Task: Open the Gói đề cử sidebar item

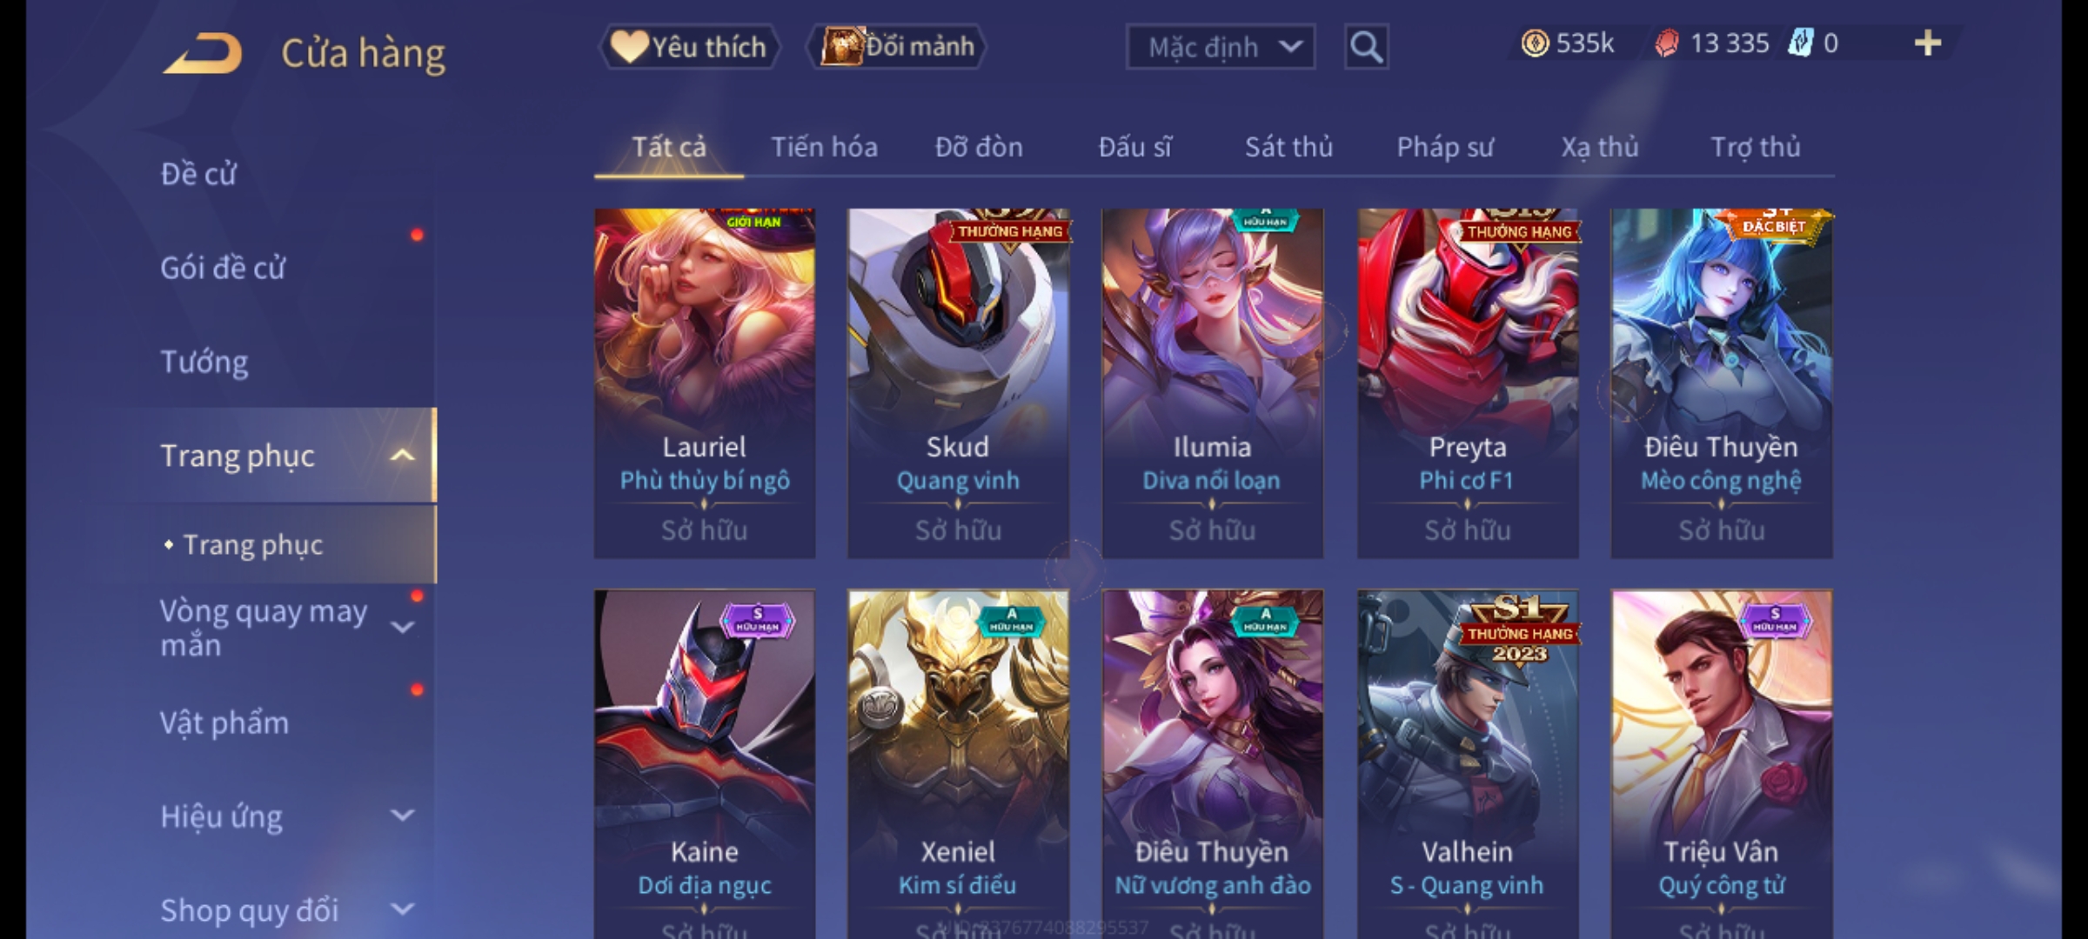Action: [x=223, y=268]
